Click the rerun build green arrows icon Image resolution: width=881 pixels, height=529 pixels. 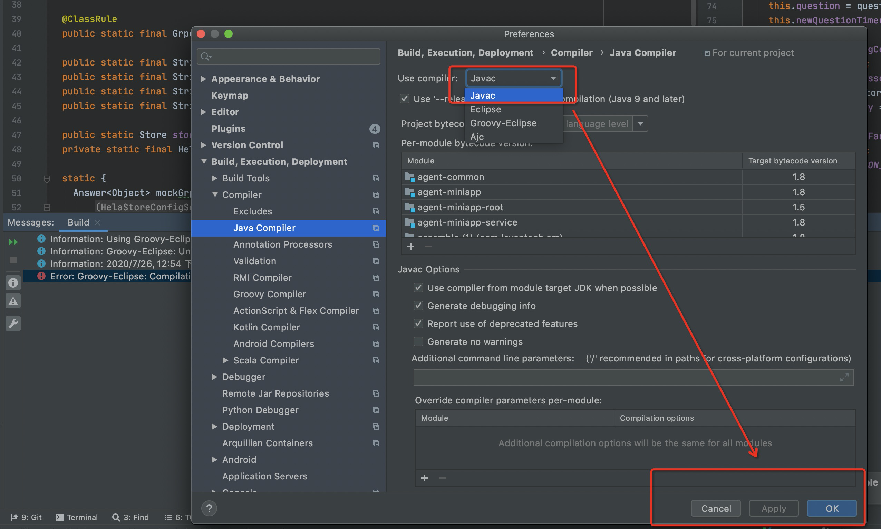pyautogui.click(x=13, y=242)
